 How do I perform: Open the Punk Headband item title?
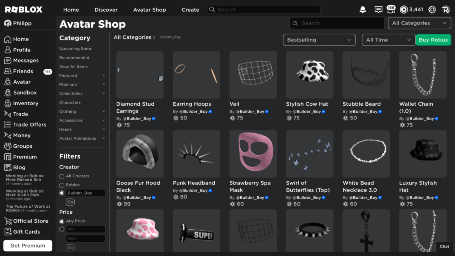194,183
